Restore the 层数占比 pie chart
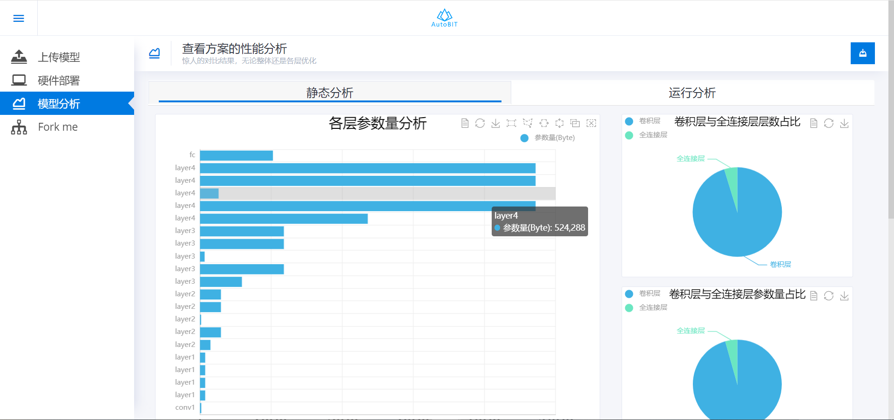The width and height of the screenshot is (894, 420). [x=829, y=123]
